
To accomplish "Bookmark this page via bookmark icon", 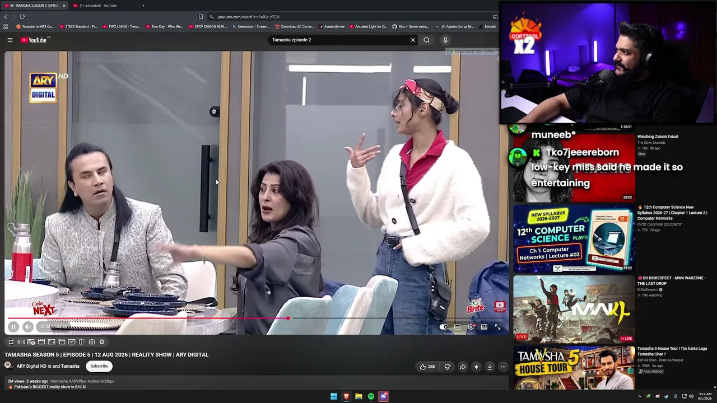I will click(201, 17).
